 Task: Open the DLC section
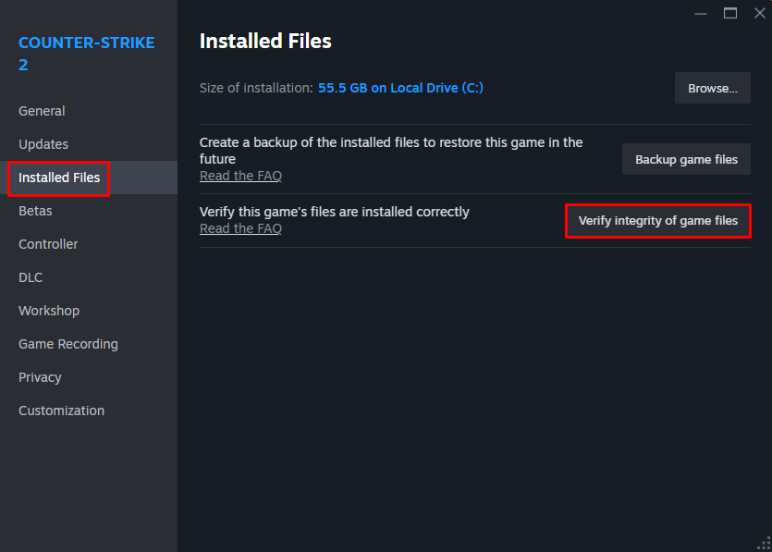30,276
